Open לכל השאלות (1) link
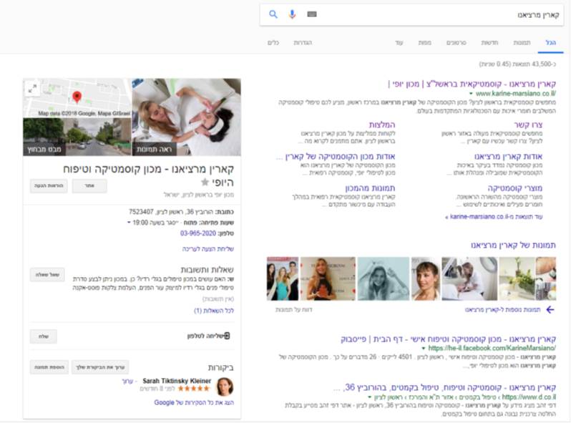Image resolution: width=571 pixels, height=423 pixels. (214, 311)
